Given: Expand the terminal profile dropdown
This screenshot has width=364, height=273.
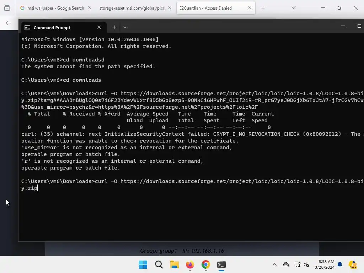Looking at the screenshot, I should pyautogui.click(x=125, y=27).
